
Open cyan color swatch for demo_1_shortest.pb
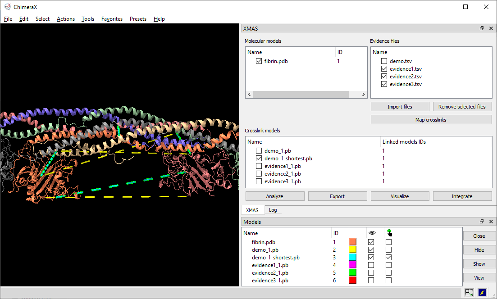(x=352, y=257)
